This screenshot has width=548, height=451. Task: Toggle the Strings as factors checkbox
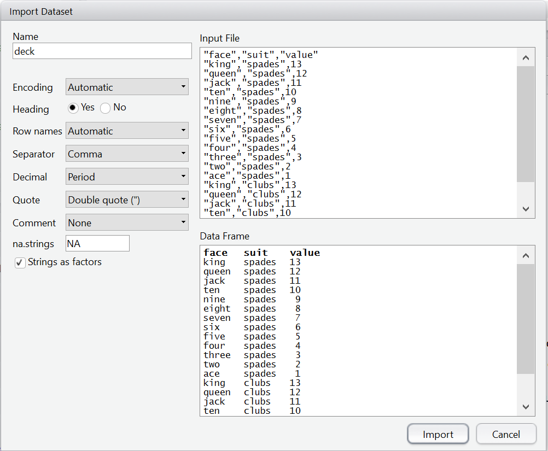[x=20, y=263]
